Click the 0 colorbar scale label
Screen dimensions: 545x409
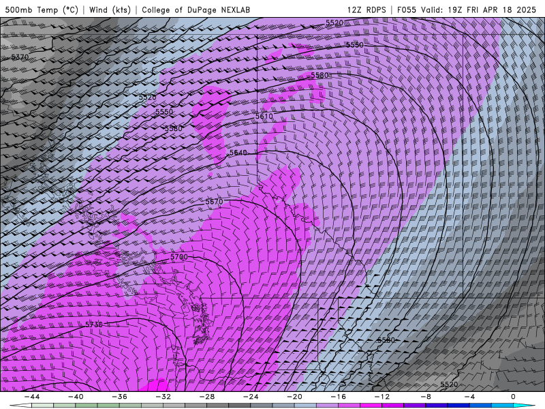pyautogui.click(x=514, y=397)
